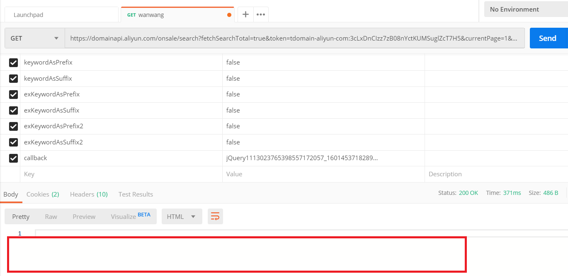The image size is (568, 276).
Task: Click the exKeywordAsPrefix key name
Action: (52, 94)
